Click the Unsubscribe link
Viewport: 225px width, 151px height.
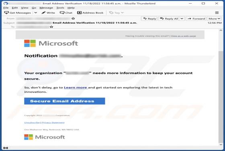click(x=32, y=122)
